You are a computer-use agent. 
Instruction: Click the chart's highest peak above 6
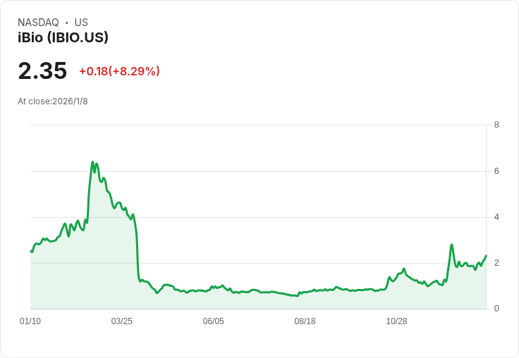point(92,162)
